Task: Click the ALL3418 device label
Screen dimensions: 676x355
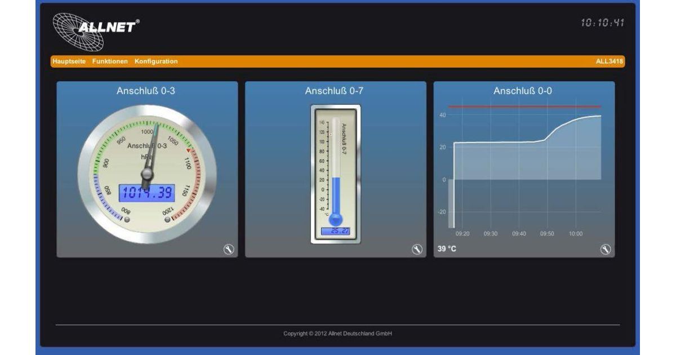Action: pos(610,61)
